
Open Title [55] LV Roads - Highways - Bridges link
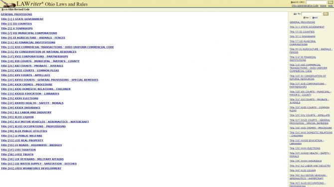31,145
